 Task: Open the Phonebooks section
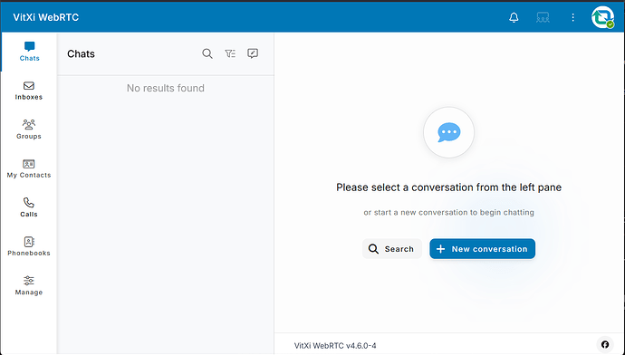tap(29, 246)
